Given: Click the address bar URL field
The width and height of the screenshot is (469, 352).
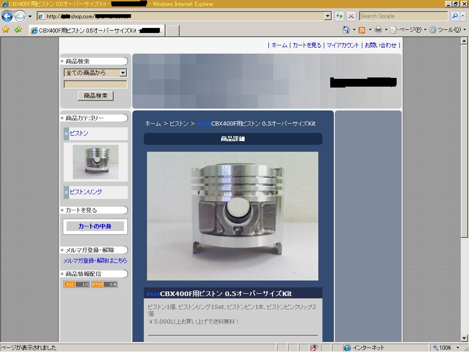Looking at the screenshot, I should click(180, 16).
